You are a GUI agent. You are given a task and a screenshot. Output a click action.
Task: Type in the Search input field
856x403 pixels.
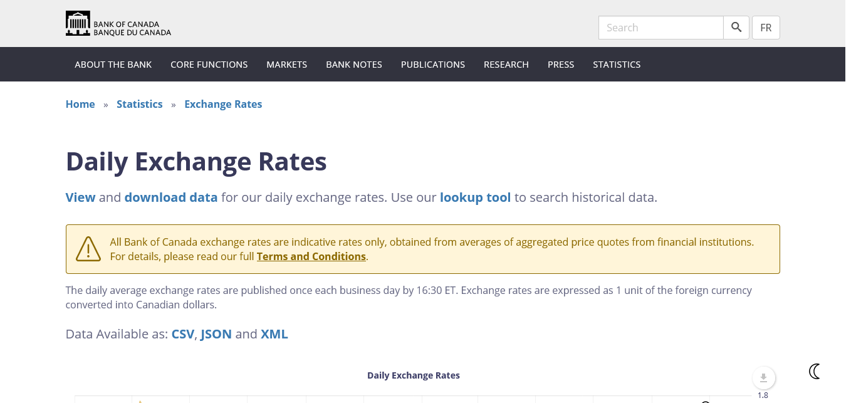coord(660,28)
